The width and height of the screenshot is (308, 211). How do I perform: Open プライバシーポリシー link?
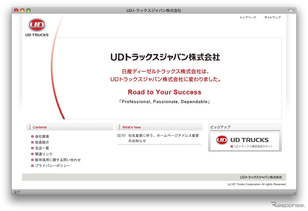53,166
